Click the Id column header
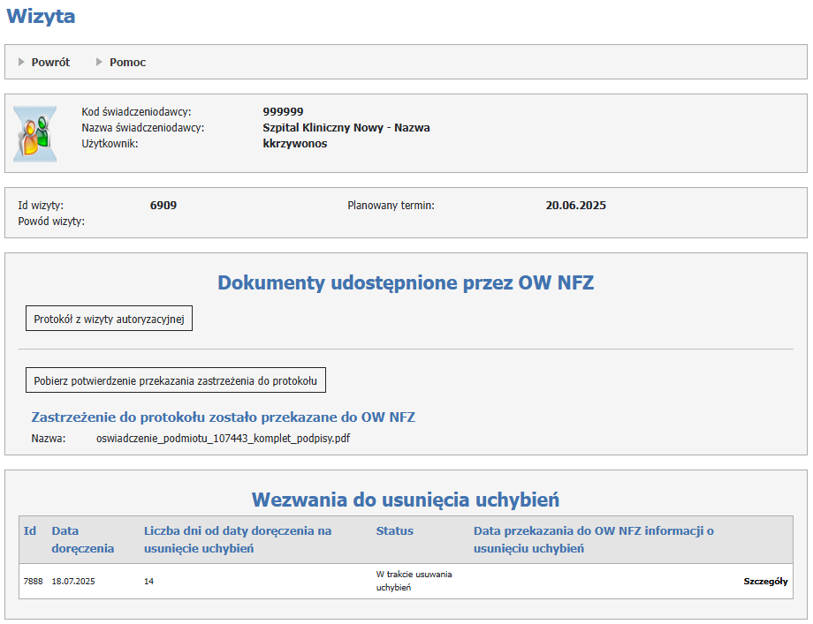 coord(30,531)
